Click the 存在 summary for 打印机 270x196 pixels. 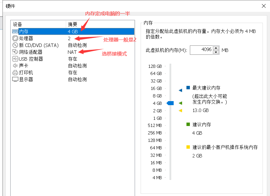(x=73, y=73)
